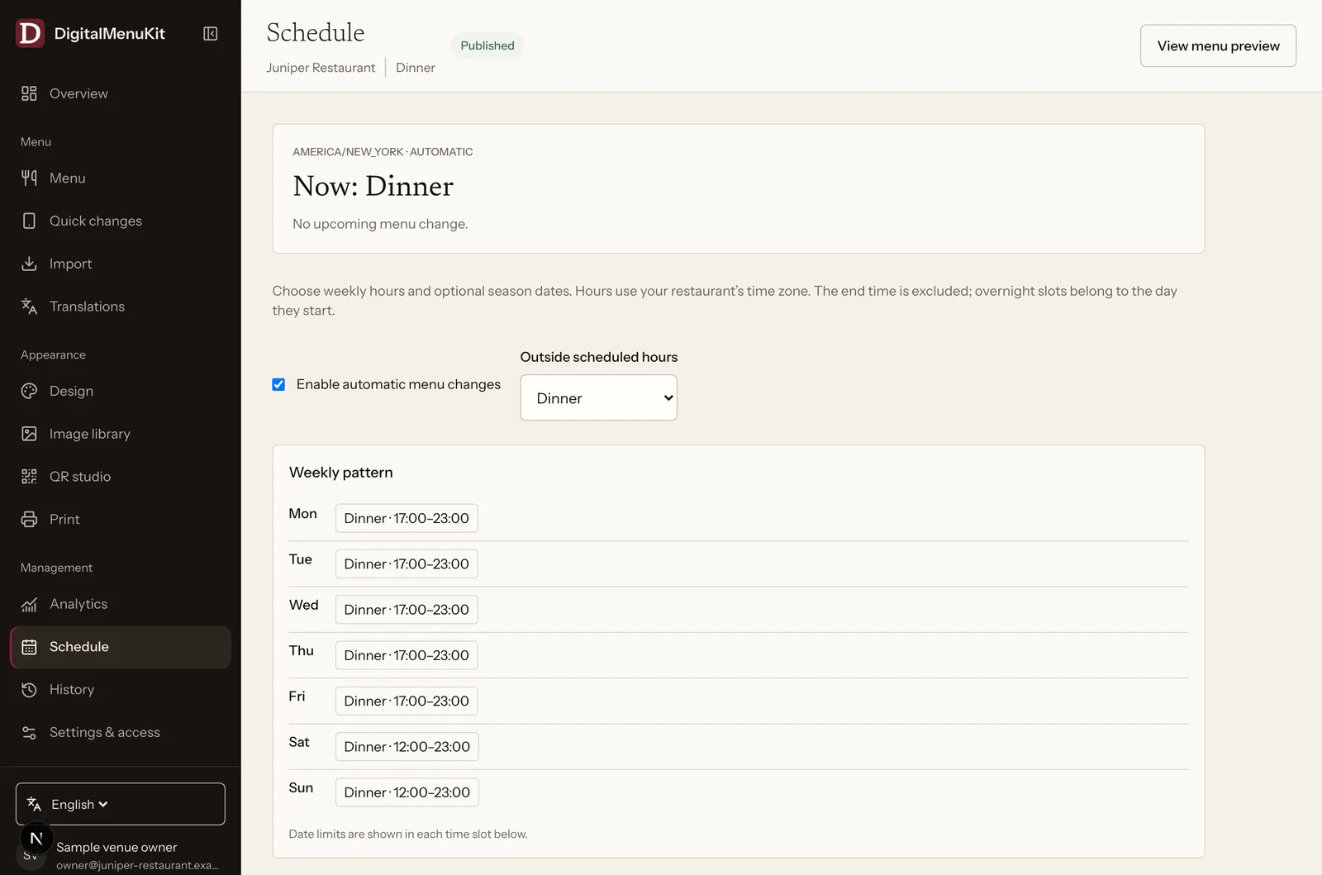
Task: Disable automatic menu changes checkbox
Action: pyautogui.click(x=278, y=384)
